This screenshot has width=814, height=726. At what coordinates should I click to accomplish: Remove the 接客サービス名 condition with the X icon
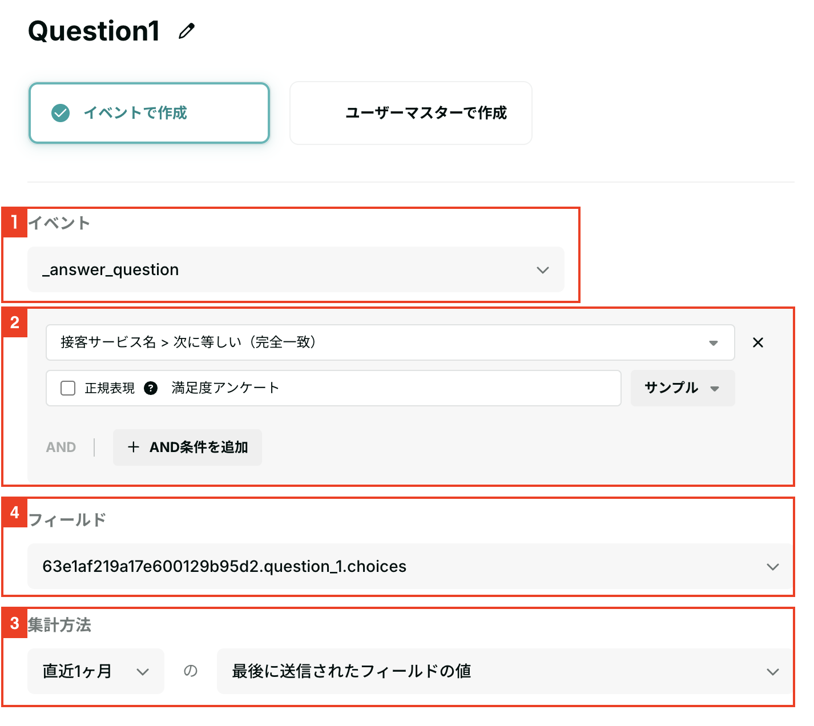758,342
